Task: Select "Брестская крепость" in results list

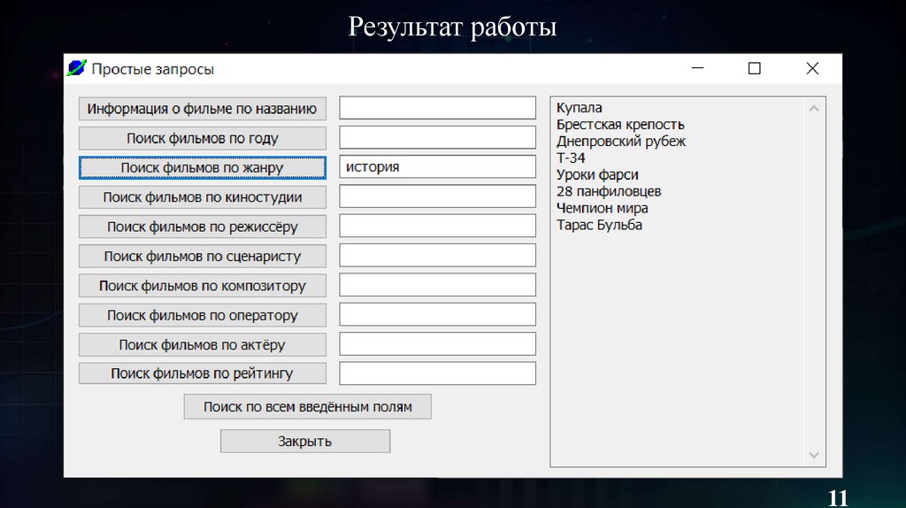Action: [620, 125]
